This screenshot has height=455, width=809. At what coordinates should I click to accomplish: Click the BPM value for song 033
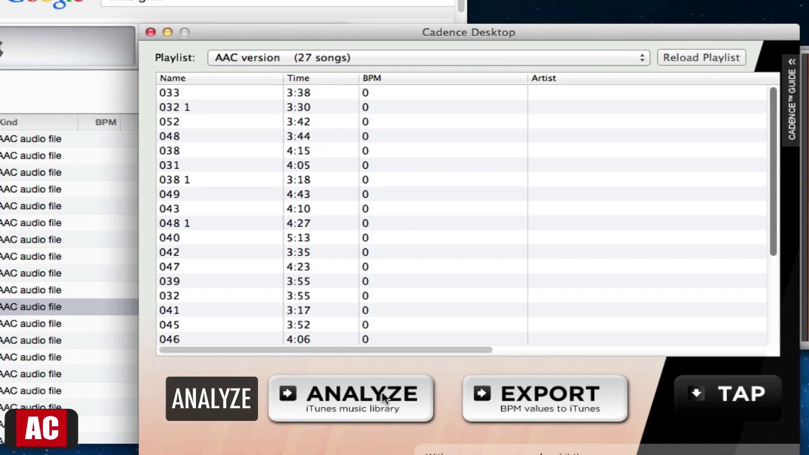365,92
